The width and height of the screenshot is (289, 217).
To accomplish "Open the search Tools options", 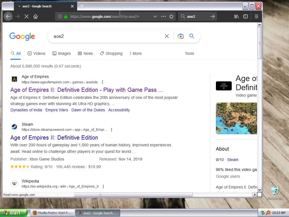I will tap(189, 53).
